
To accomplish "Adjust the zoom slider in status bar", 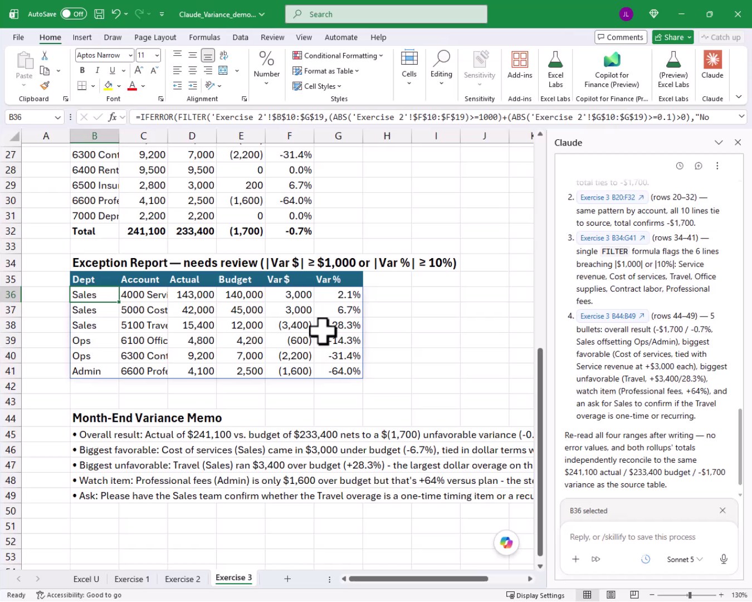I will coord(690,595).
